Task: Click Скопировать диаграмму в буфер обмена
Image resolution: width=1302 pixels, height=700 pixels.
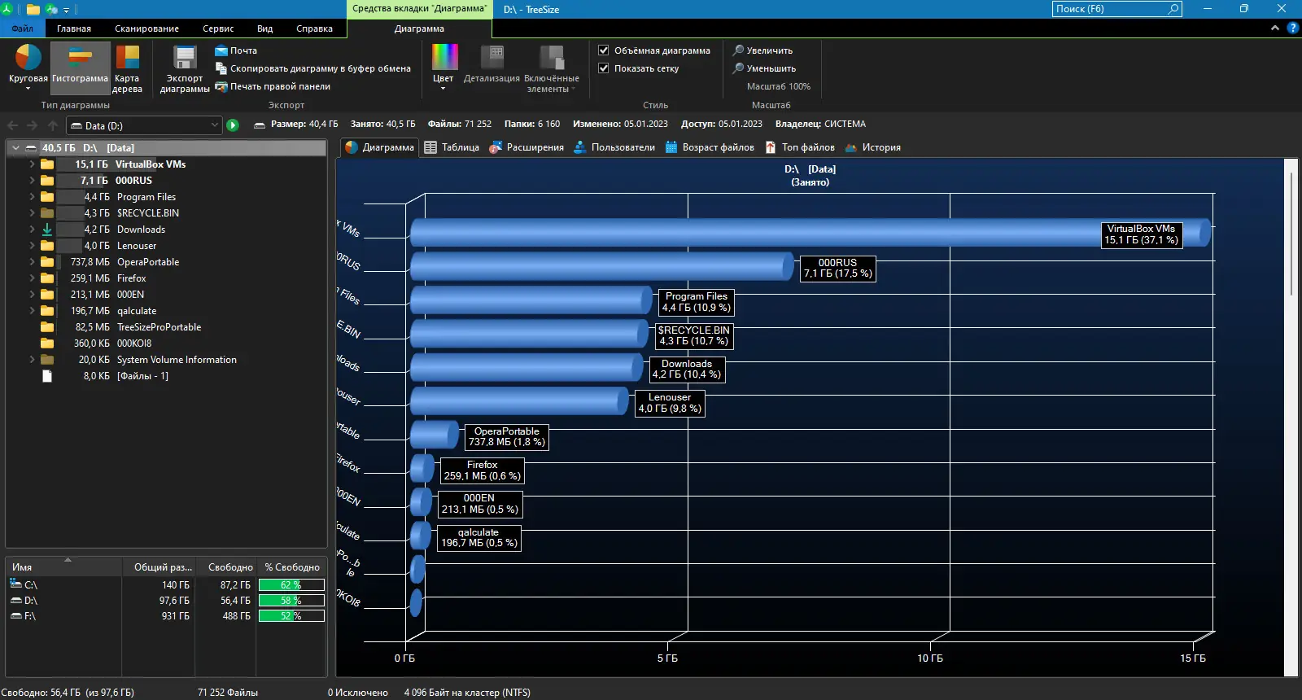Action: click(x=320, y=68)
